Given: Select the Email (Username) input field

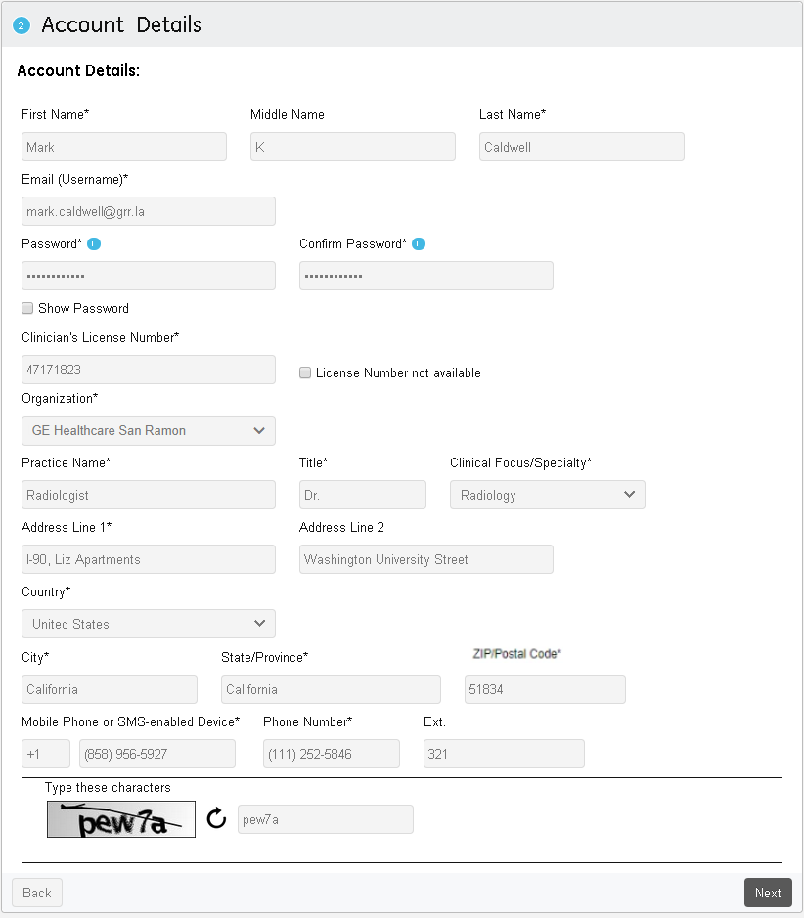Looking at the screenshot, I should tap(149, 211).
